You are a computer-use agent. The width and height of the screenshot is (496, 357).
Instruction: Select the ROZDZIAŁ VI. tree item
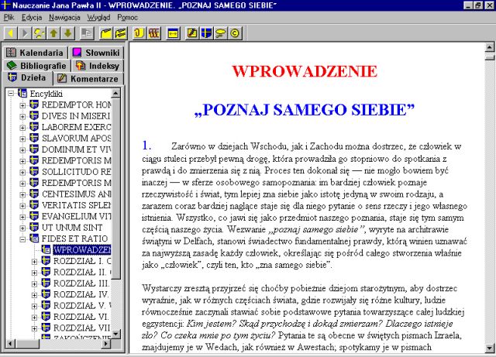point(81,317)
